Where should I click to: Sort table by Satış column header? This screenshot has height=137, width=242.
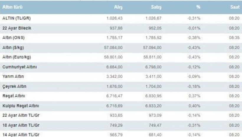(156, 7)
